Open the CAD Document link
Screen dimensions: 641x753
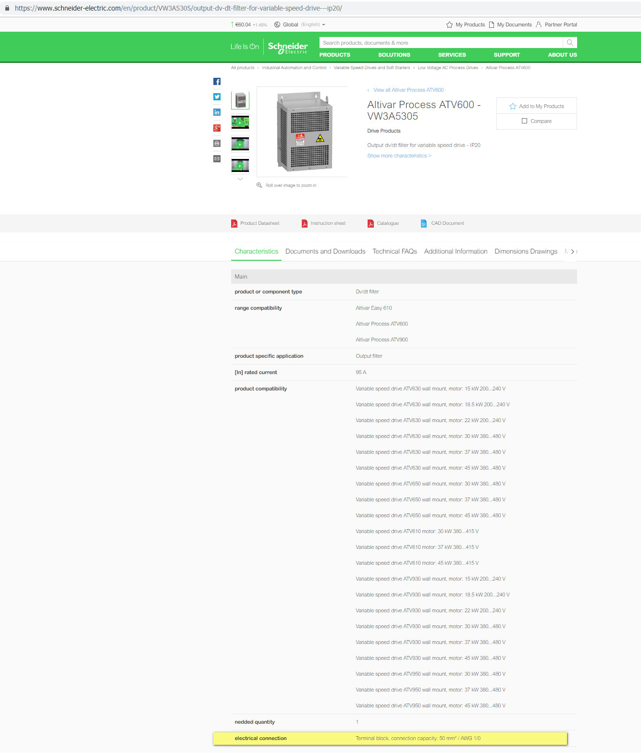tap(448, 223)
